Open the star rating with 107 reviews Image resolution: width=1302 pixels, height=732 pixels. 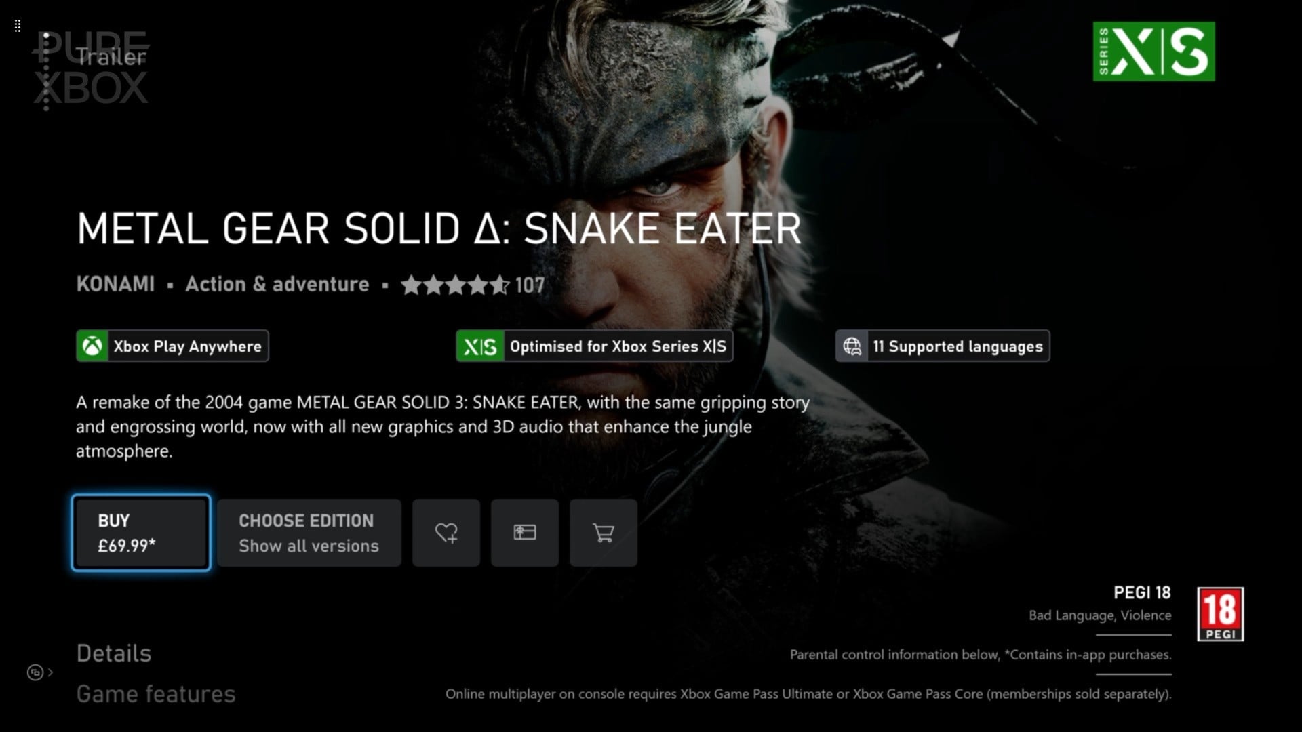473,285
